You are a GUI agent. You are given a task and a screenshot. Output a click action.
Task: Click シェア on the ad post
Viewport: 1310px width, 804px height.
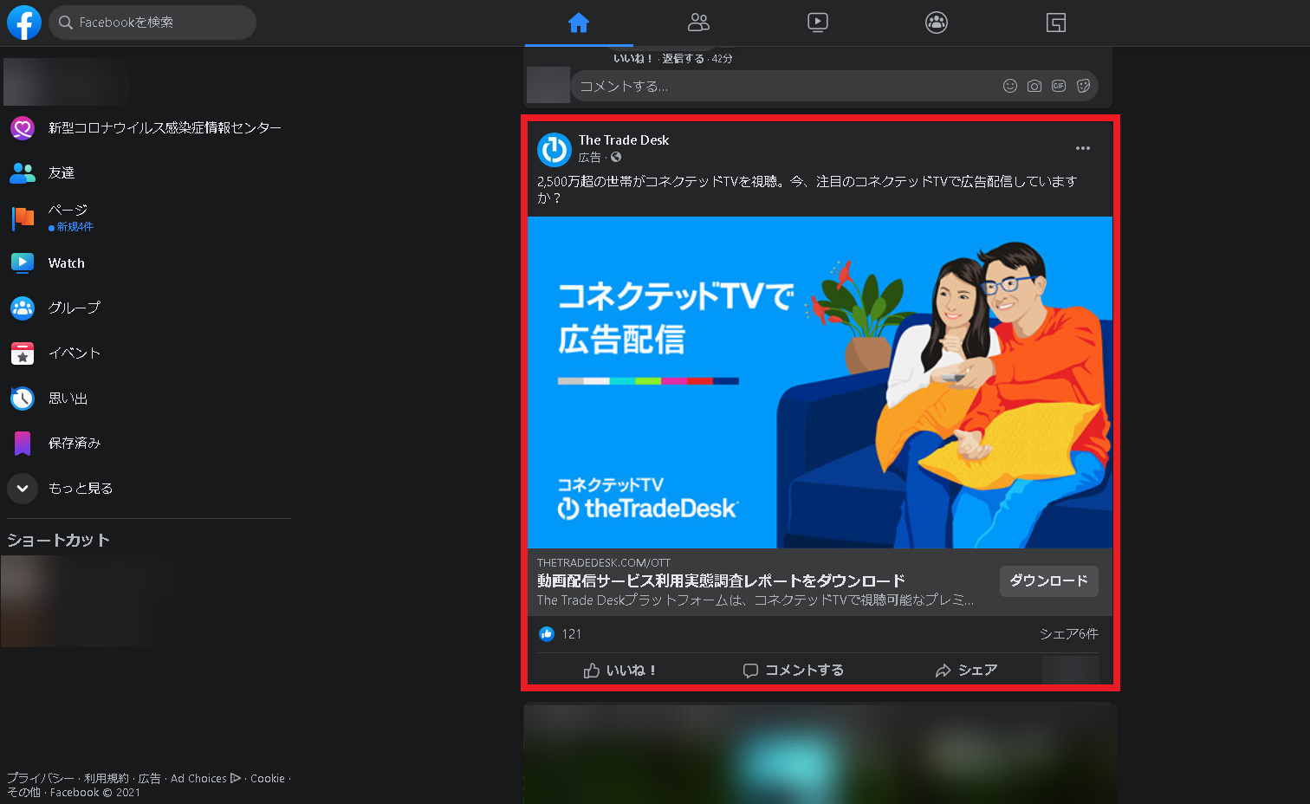[966, 671]
